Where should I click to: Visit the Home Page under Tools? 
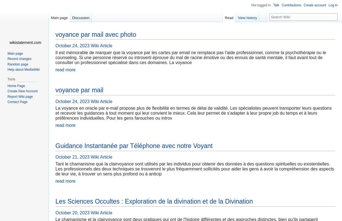tap(16, 86)
